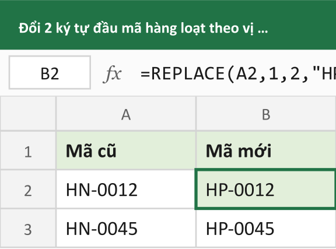Select cell containing HP-0045
This screenshot has height=249, width=336.
coord(266,228)
